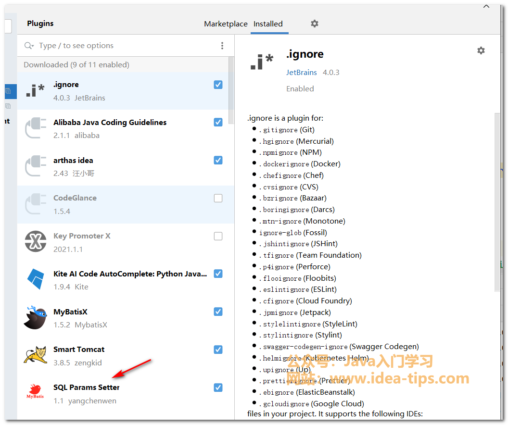Uncheck the SQL Params Setter plugin

[x=218, y=387]
